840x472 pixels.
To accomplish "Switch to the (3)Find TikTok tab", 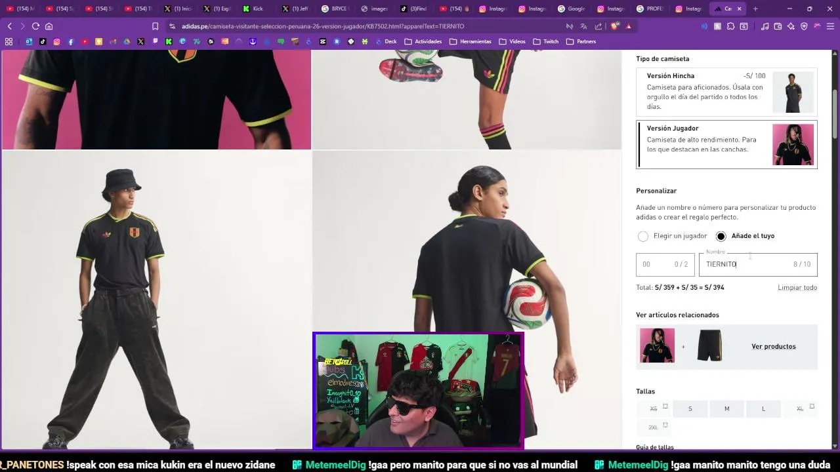I will (413, 9).
